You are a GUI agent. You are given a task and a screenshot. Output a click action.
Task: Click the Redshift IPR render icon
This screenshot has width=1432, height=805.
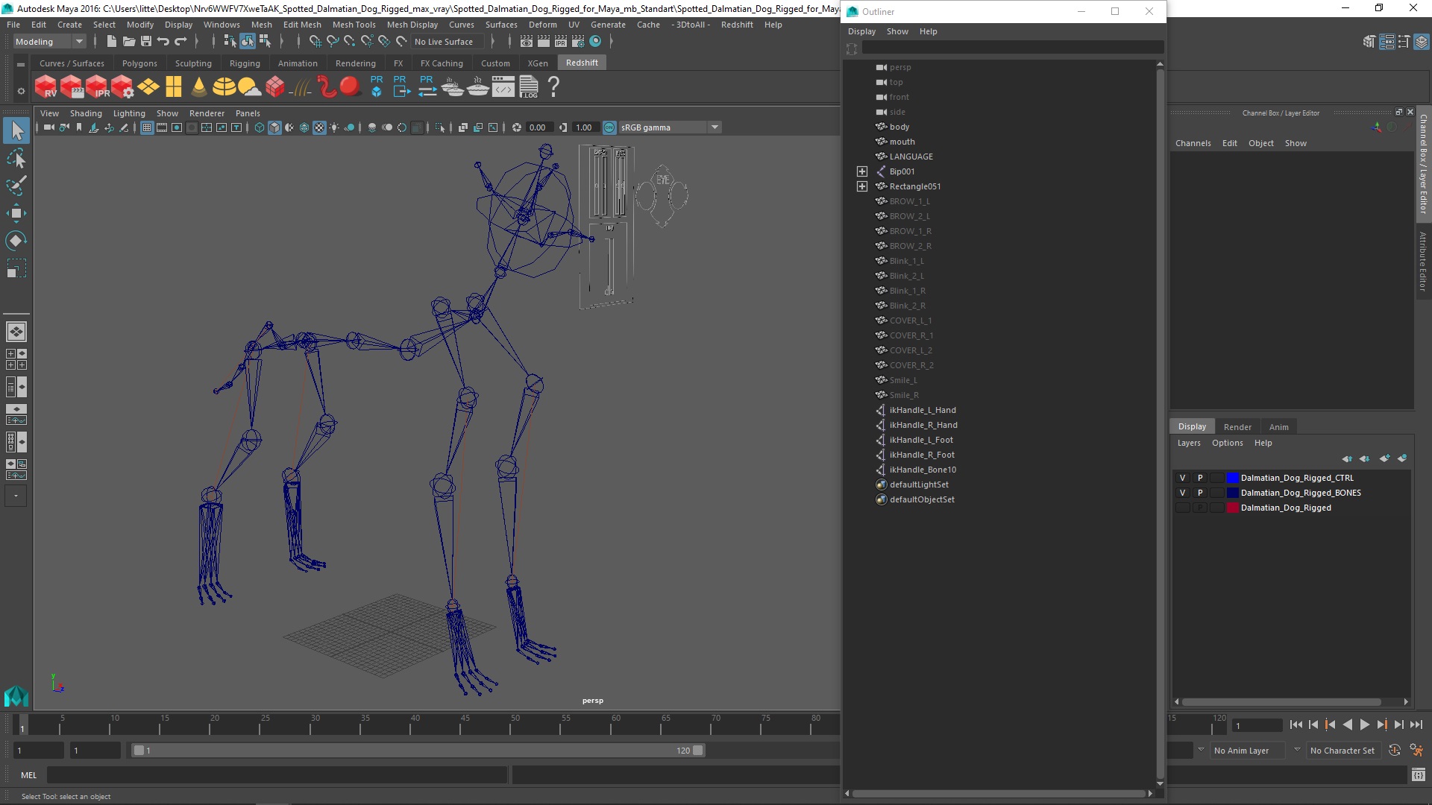click(97, 87)
